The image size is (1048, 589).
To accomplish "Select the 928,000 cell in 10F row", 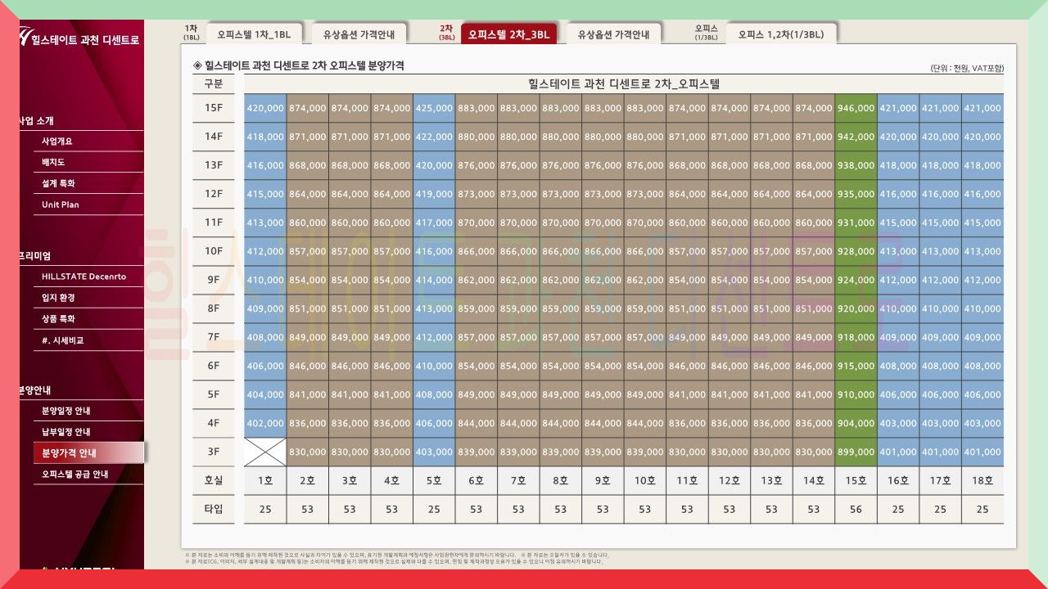I will tap(856, 251).
